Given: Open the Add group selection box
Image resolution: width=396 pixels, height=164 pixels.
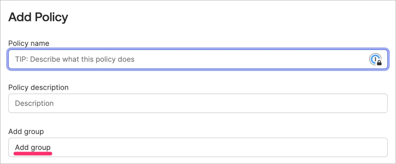Looking at the screenshot, I should coord(198,147).
